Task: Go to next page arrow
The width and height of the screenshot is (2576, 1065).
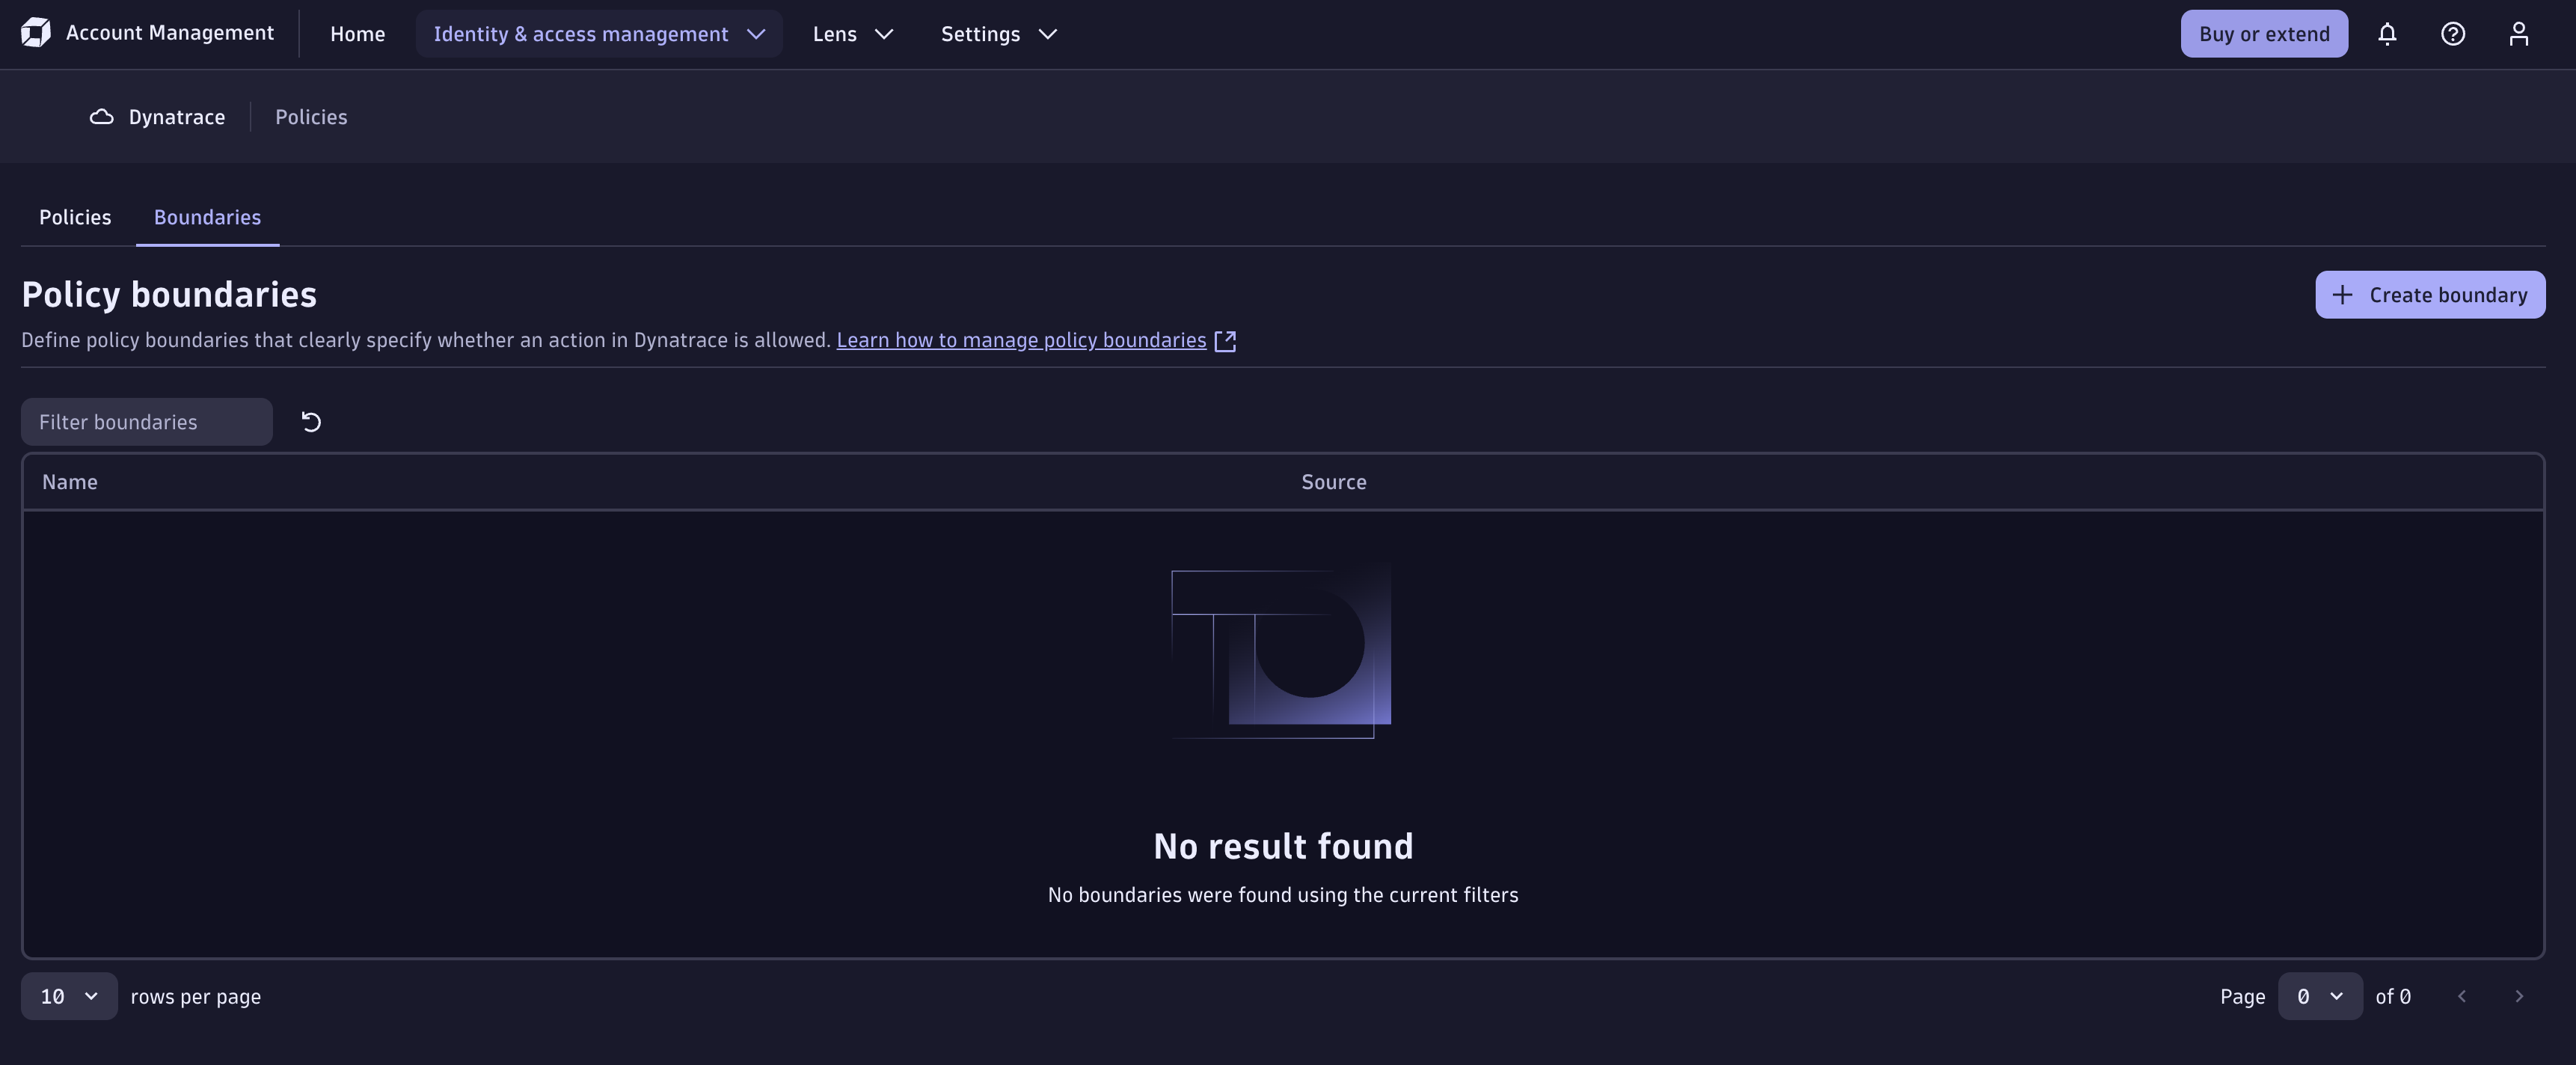Action: point(2519,996)
